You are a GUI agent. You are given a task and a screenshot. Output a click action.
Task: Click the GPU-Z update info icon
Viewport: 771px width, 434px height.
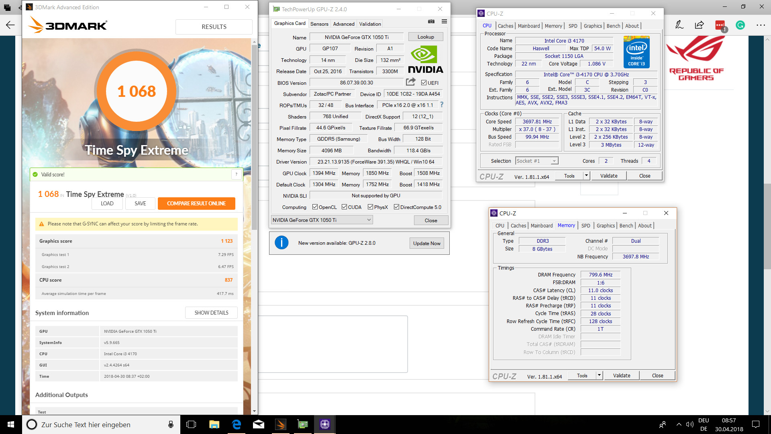(x=281, y=243)
